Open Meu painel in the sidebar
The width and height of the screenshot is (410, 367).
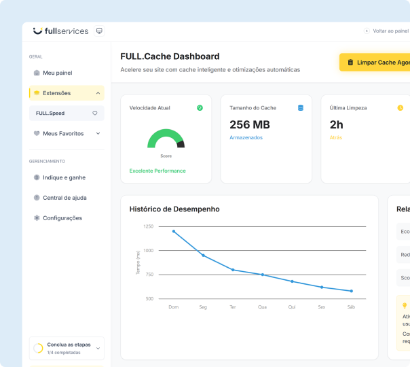pyautogui.click(x=57, y=73)
